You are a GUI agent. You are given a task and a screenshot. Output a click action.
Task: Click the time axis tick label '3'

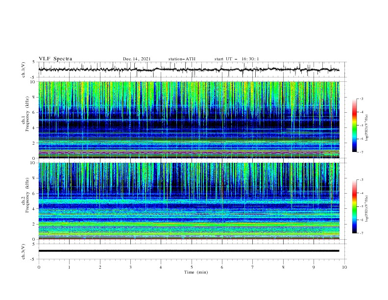[130, 267]
